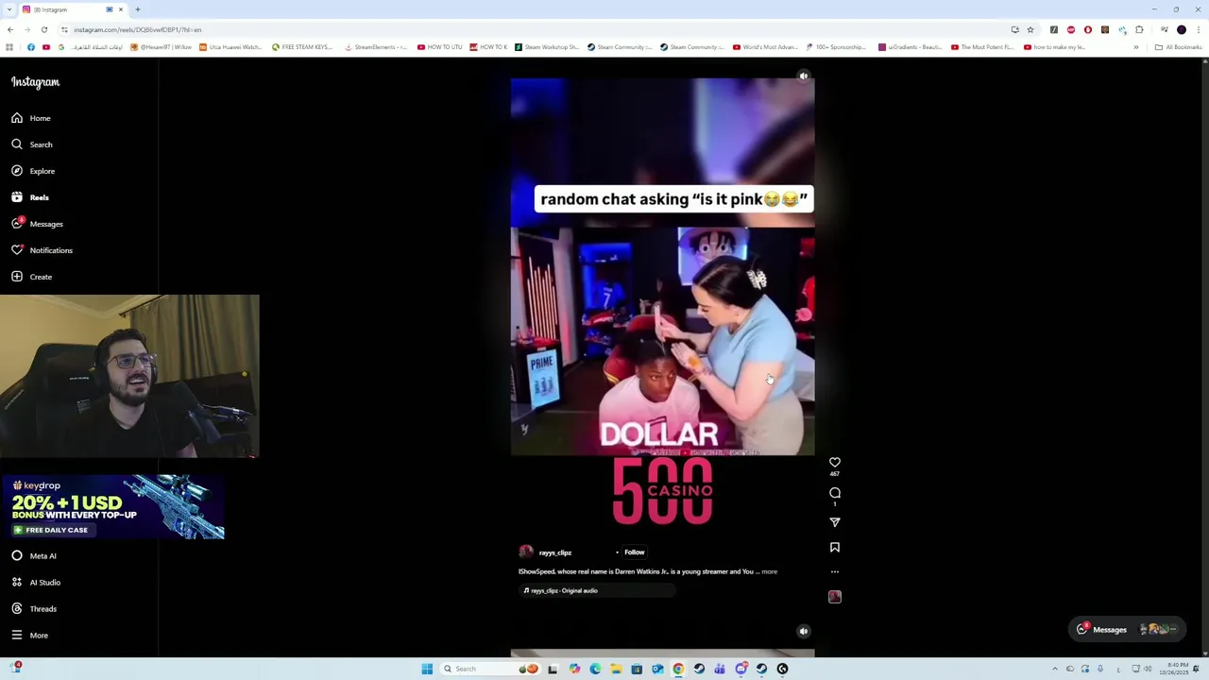This screenshot has width=1209, height=680.
Task: Go back in the browser
Action: point(9,29)
